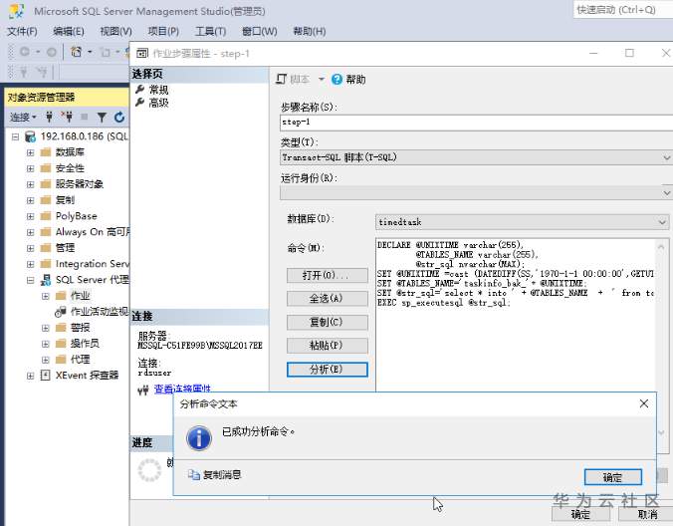The height and width of the screenshot is (526, 673).
Task: Click the refresh icon in Object Explorer
Action: pos(119,117)
